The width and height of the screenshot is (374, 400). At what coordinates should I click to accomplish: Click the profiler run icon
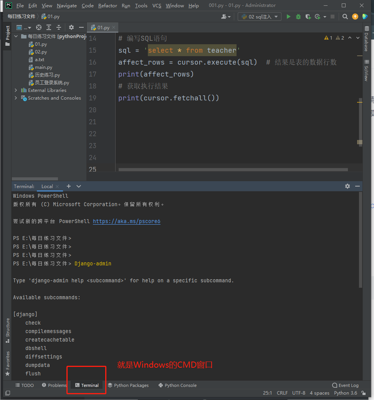318,17
